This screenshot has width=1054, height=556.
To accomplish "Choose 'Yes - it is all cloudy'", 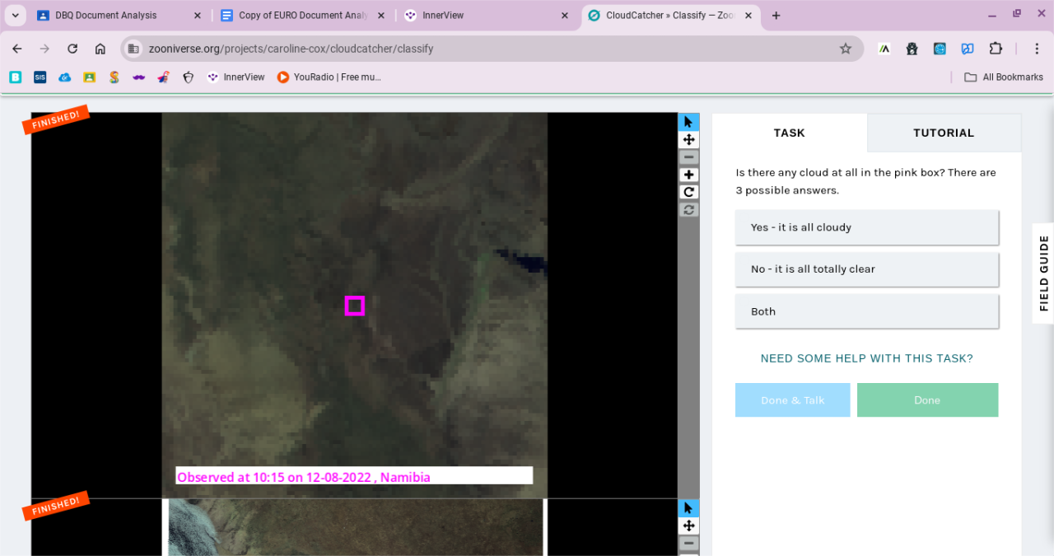I will pos(866,227).
